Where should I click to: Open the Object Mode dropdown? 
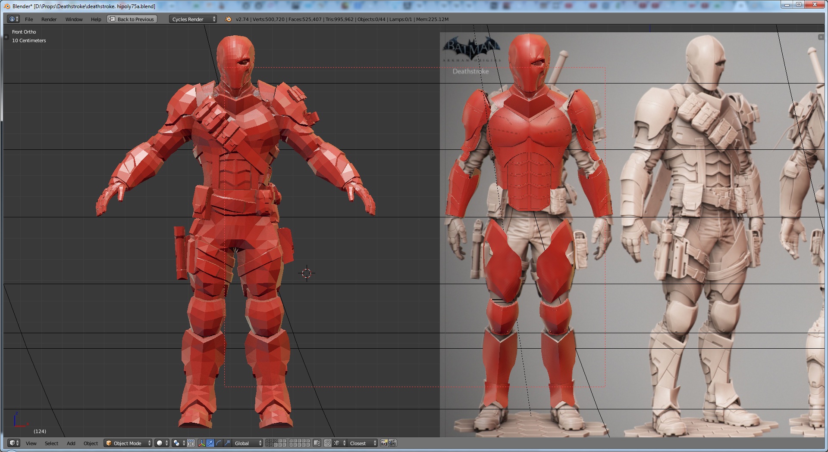128,443
